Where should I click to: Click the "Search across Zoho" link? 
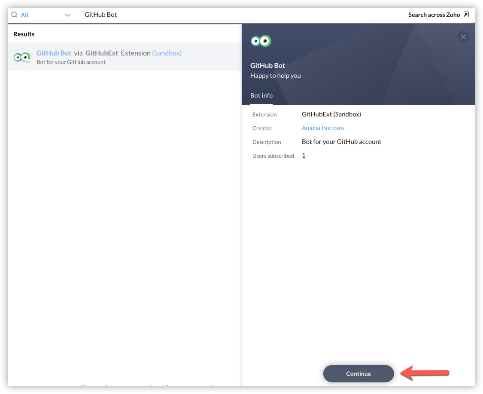(x=434, y=15)
